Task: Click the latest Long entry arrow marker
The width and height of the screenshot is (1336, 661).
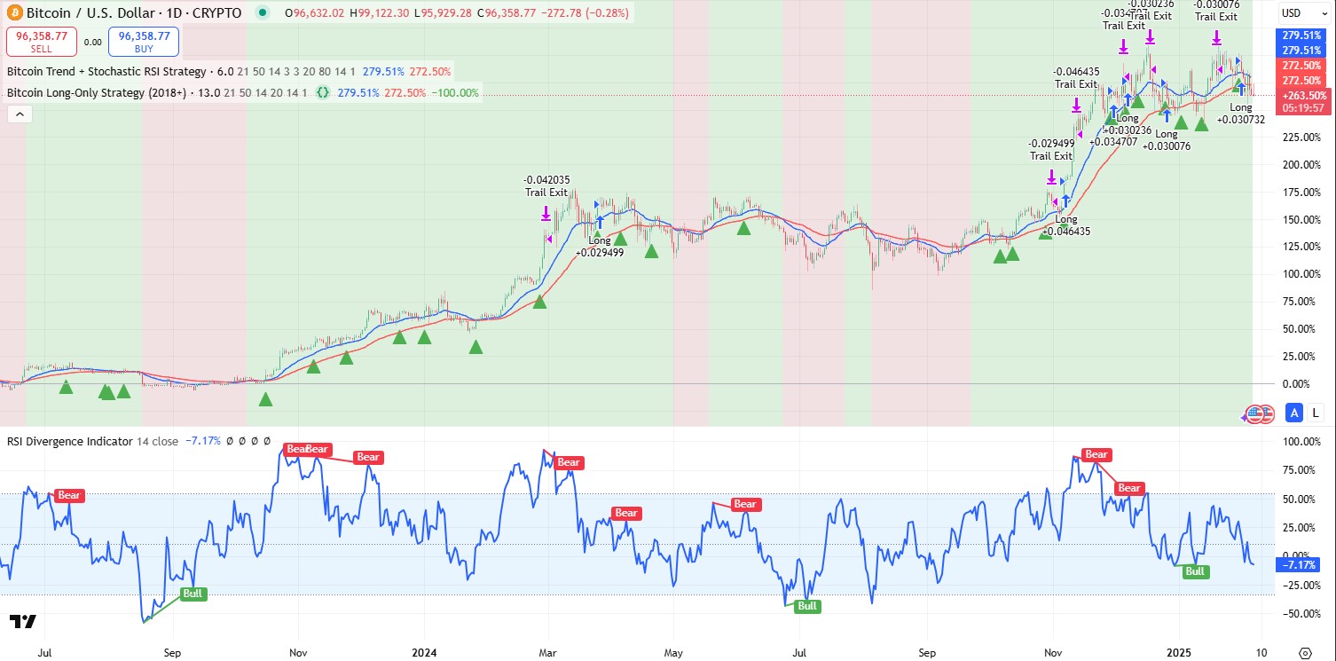Action: click(1242, 89)
